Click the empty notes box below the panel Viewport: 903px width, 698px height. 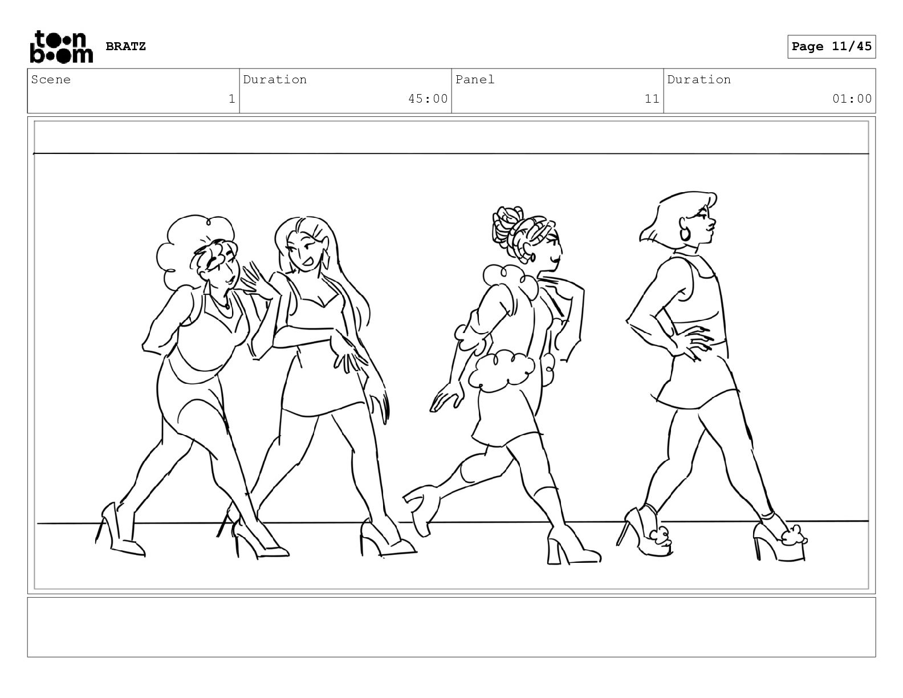click(x=451, y=627)
